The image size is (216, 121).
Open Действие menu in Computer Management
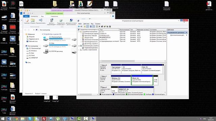pyautogui.click(x=86, y=24)
